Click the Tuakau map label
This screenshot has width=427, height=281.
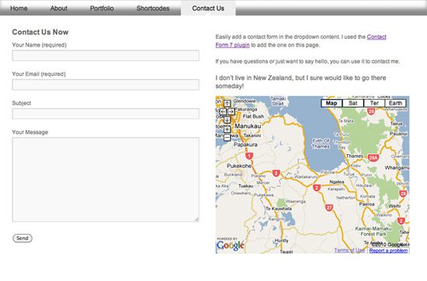246,186
